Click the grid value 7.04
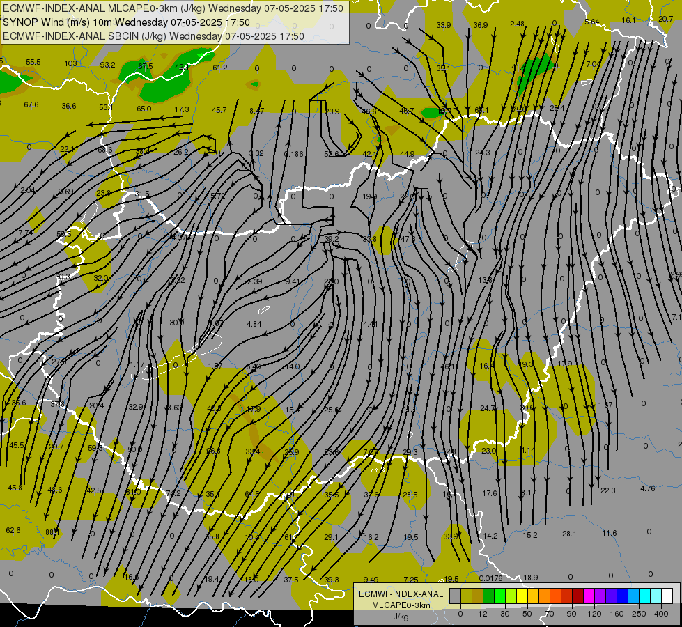The image size is (682, 627). (x=594, y=64)
